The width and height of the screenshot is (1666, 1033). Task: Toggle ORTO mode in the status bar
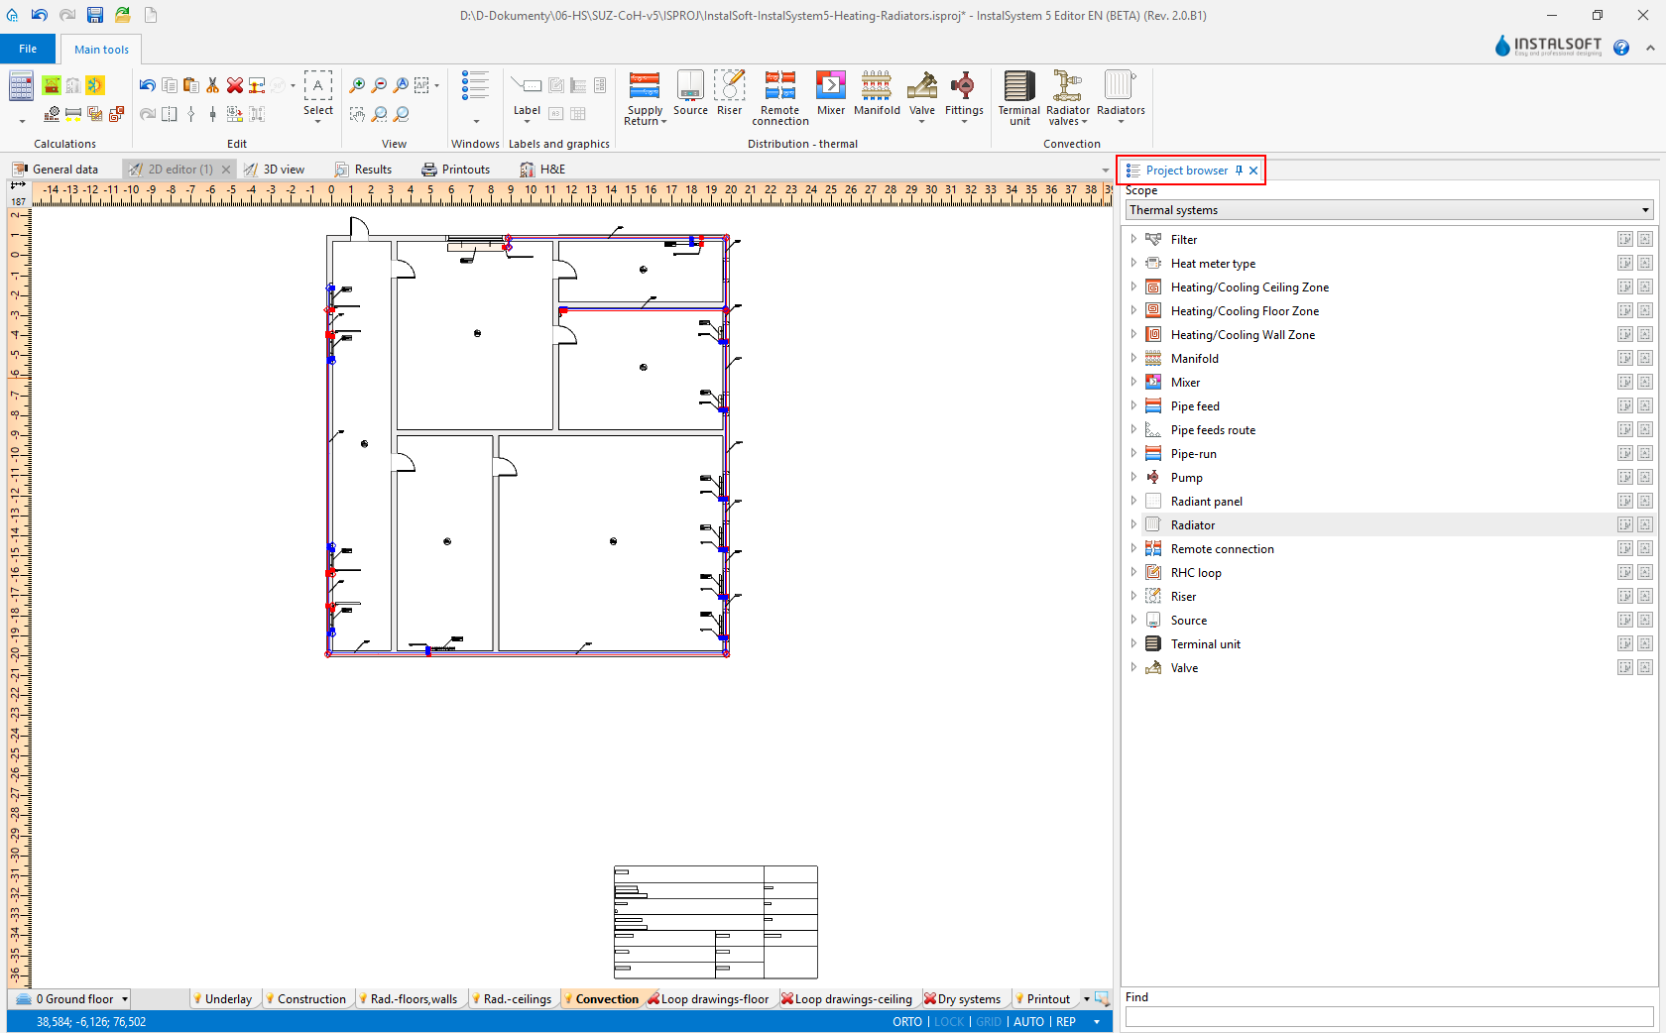click(x=906, y=1022)
